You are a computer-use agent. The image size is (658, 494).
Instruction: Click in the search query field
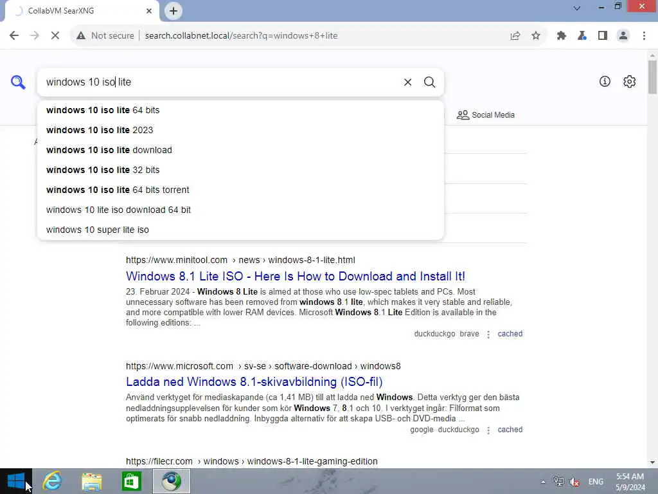(218, 82)
